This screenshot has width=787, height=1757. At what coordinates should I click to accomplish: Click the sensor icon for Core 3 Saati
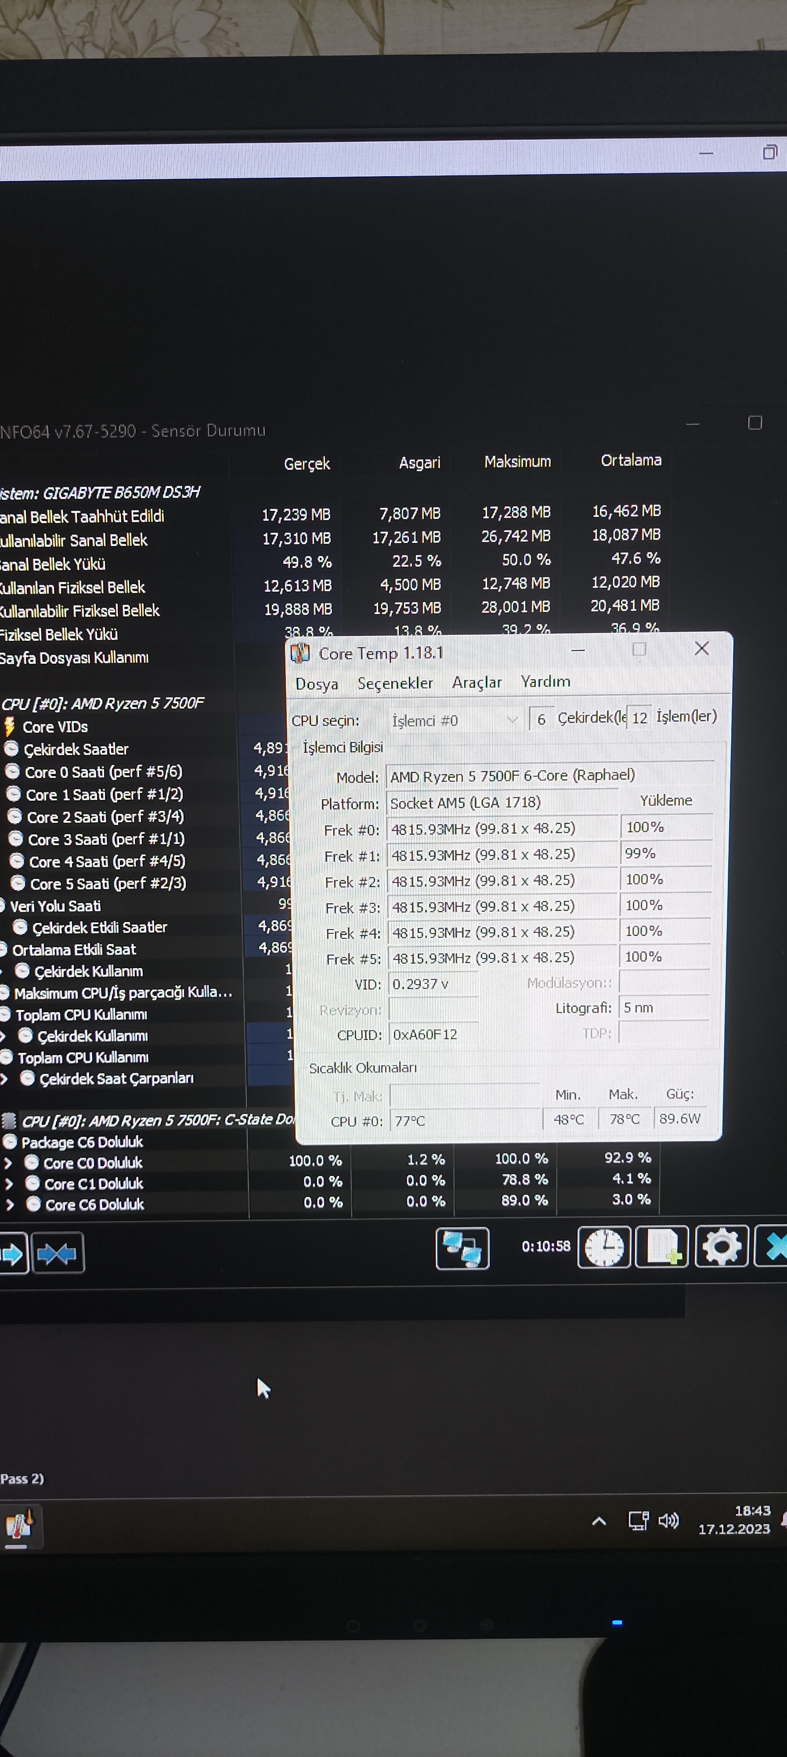(x=16, y=838)
